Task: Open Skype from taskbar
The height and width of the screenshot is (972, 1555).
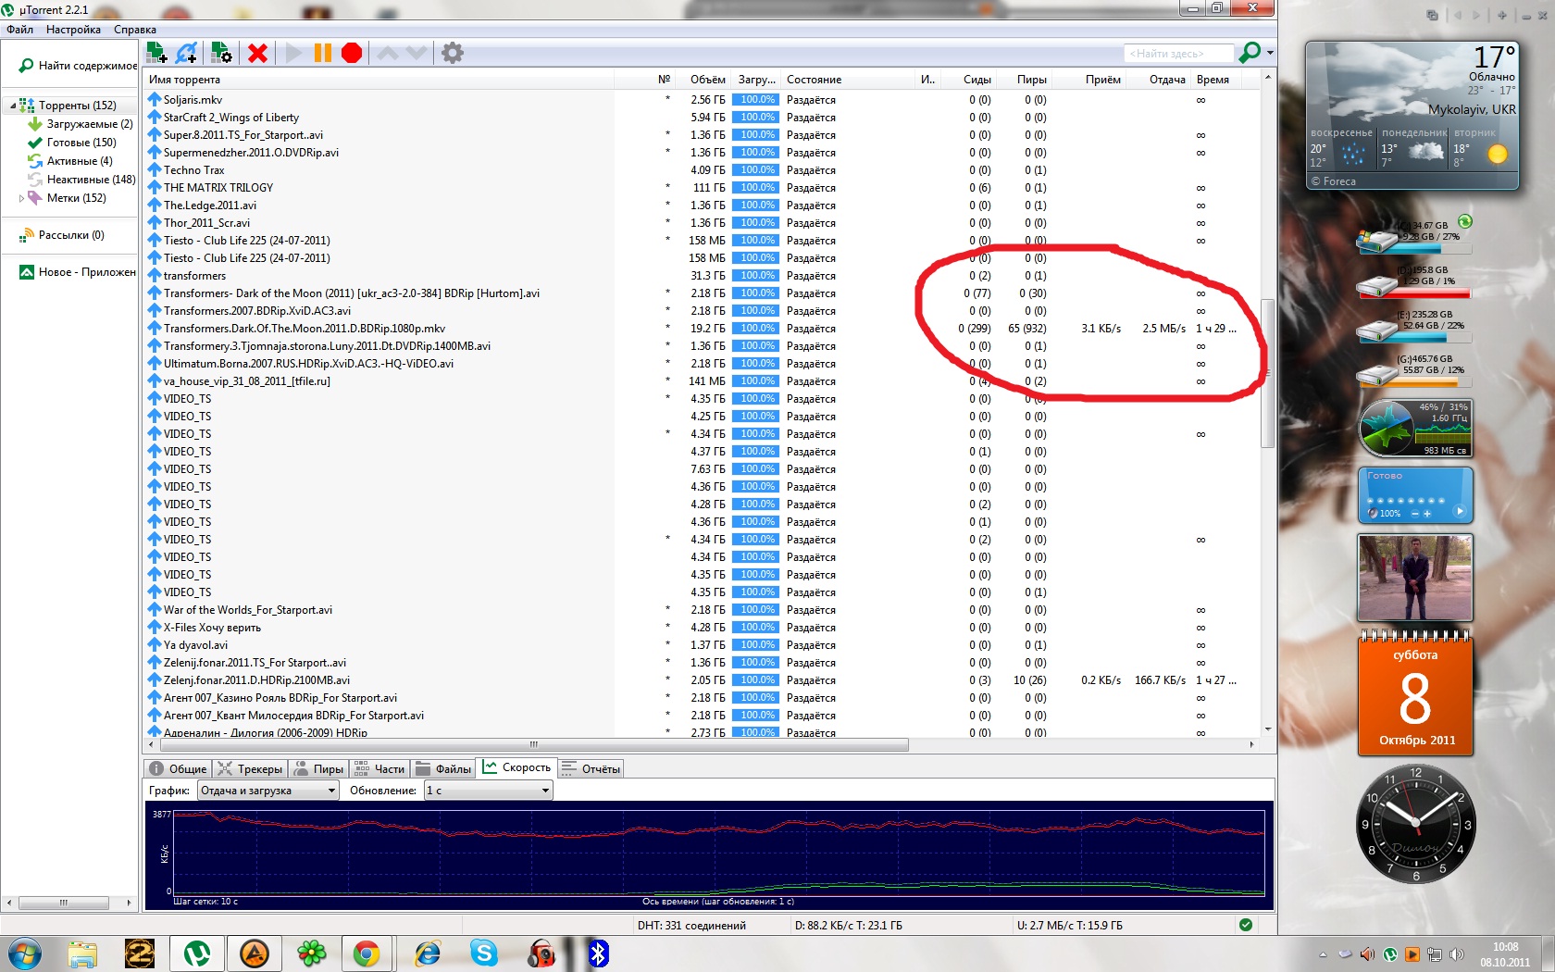Action: (x=484, y=953)
